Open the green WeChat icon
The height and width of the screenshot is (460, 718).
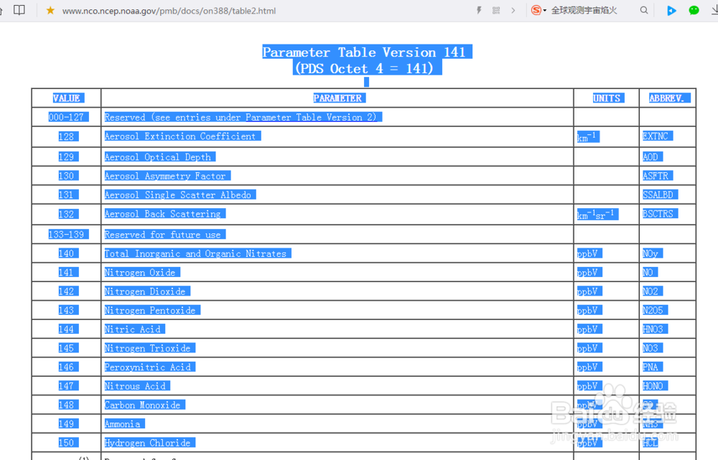tap(694, 10)
